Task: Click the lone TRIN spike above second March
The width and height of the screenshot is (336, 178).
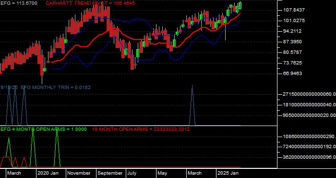Action: point(192,105)
